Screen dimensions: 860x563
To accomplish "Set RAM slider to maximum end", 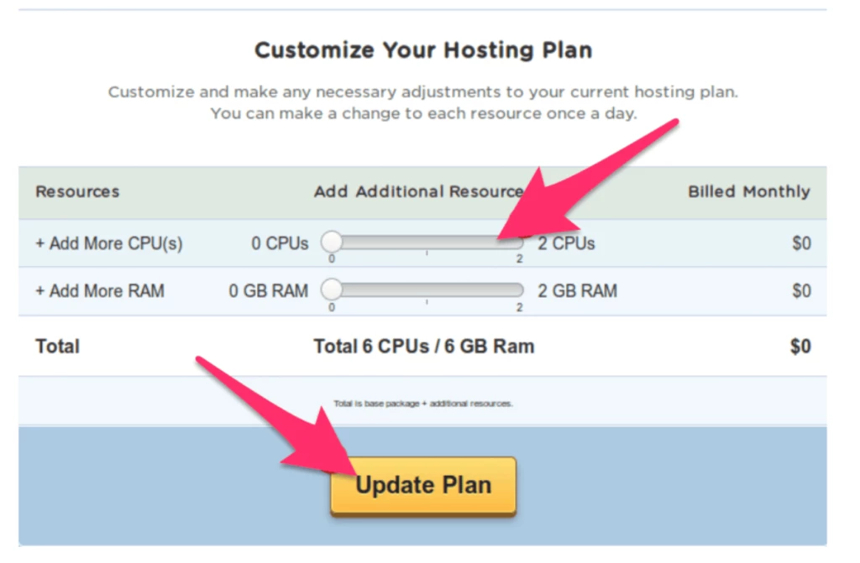I will 518,290.
